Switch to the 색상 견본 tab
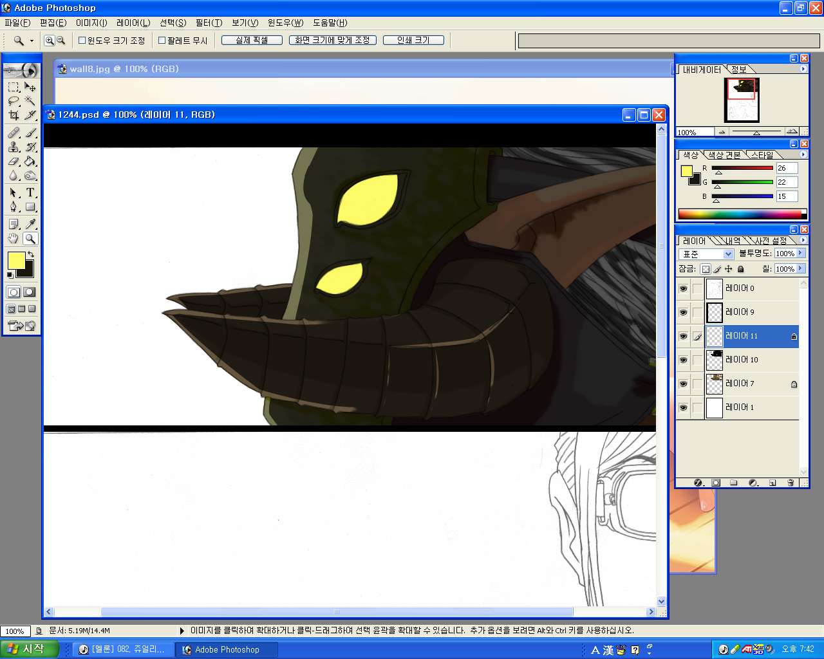 [x=724, y=155]
